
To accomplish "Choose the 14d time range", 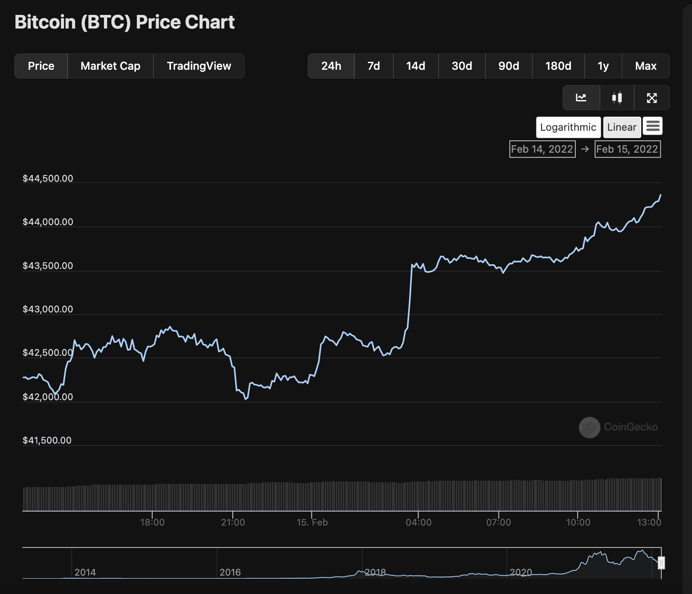I will click(416, 66).
